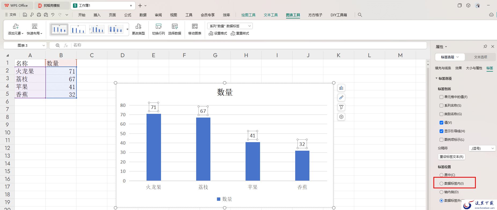Open chart elements button beside chart
Viewport: 497px width, 210px height.
[x=341, y=88]
